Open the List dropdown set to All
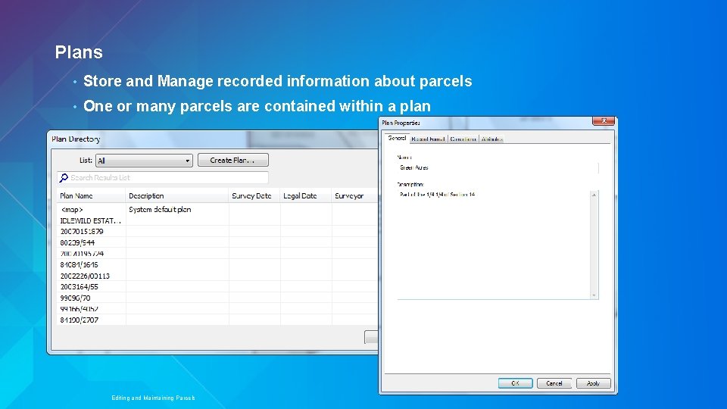 [x=144, y=161]
